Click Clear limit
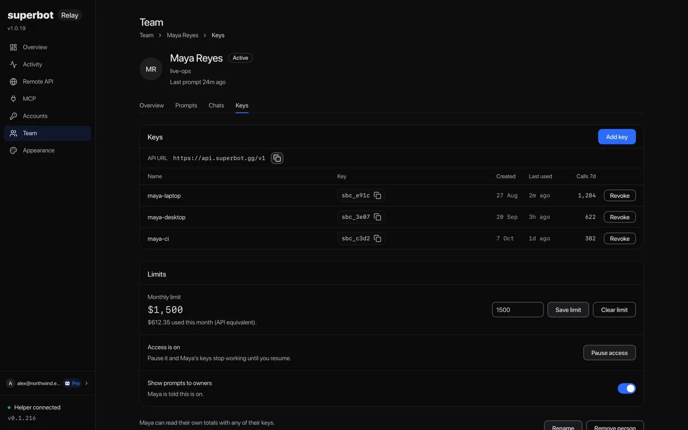 click(x=614, y=310)
